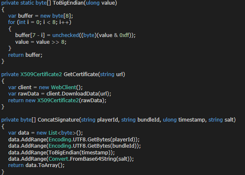Screen dimensions: 245x175
Task: Click 'GetBytes(bundleId)' call
Action: tap(112, 146)
